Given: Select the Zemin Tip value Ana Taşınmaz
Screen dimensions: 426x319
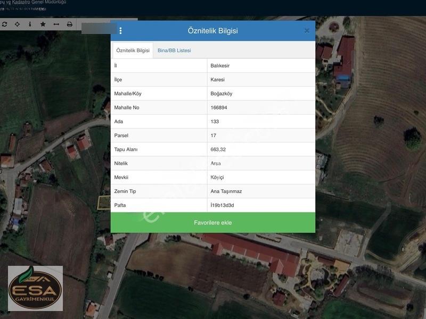Looking at the screenshot, I should click(x=226, y=191).
